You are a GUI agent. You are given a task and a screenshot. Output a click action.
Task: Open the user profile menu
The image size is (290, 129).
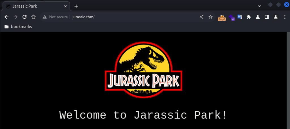276,17
